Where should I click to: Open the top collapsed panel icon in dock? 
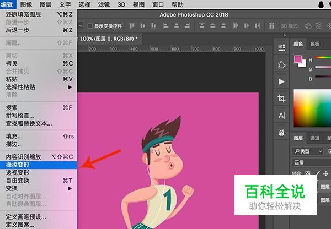(x=281, y=47)
